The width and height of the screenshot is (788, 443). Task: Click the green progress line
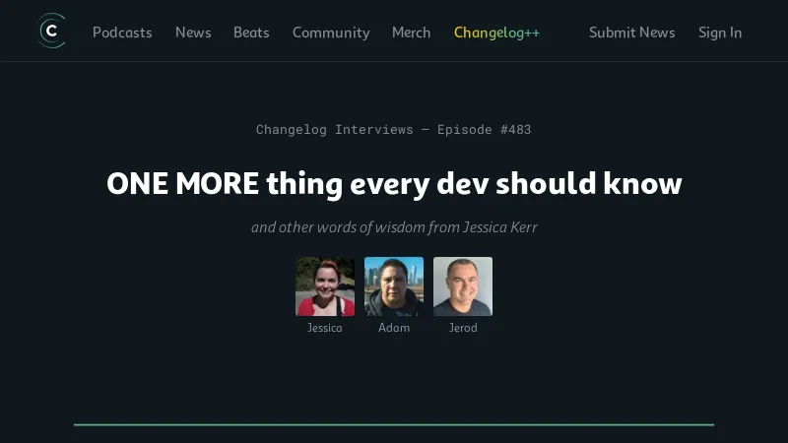click(394, 425)
